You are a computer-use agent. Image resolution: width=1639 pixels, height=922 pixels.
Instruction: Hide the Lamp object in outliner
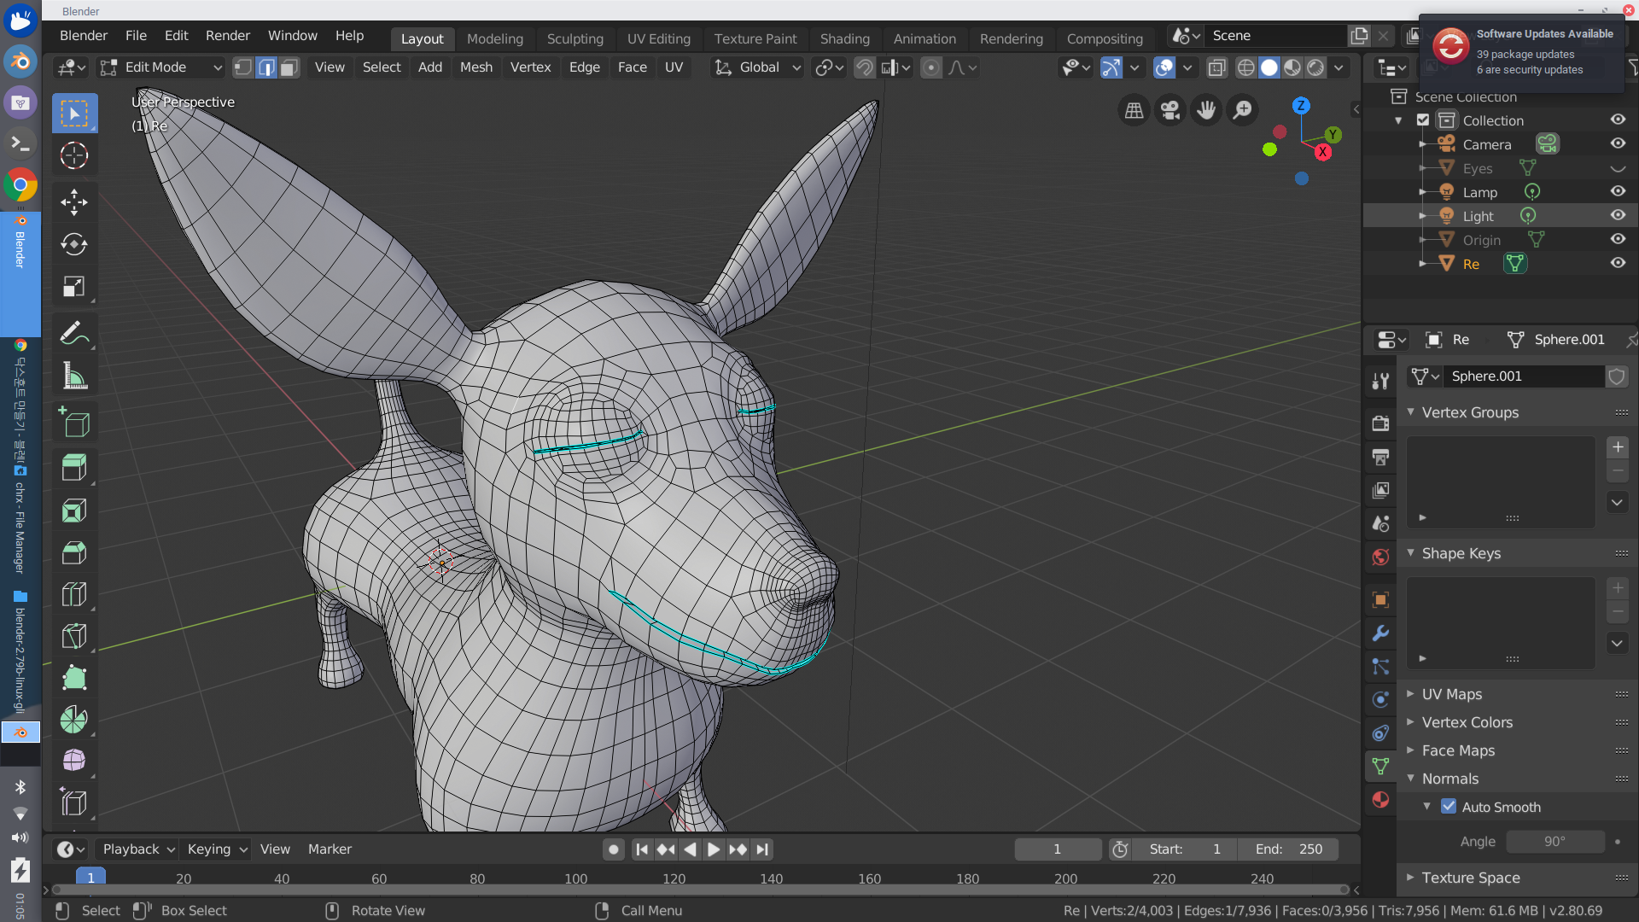click(1618, 191)
